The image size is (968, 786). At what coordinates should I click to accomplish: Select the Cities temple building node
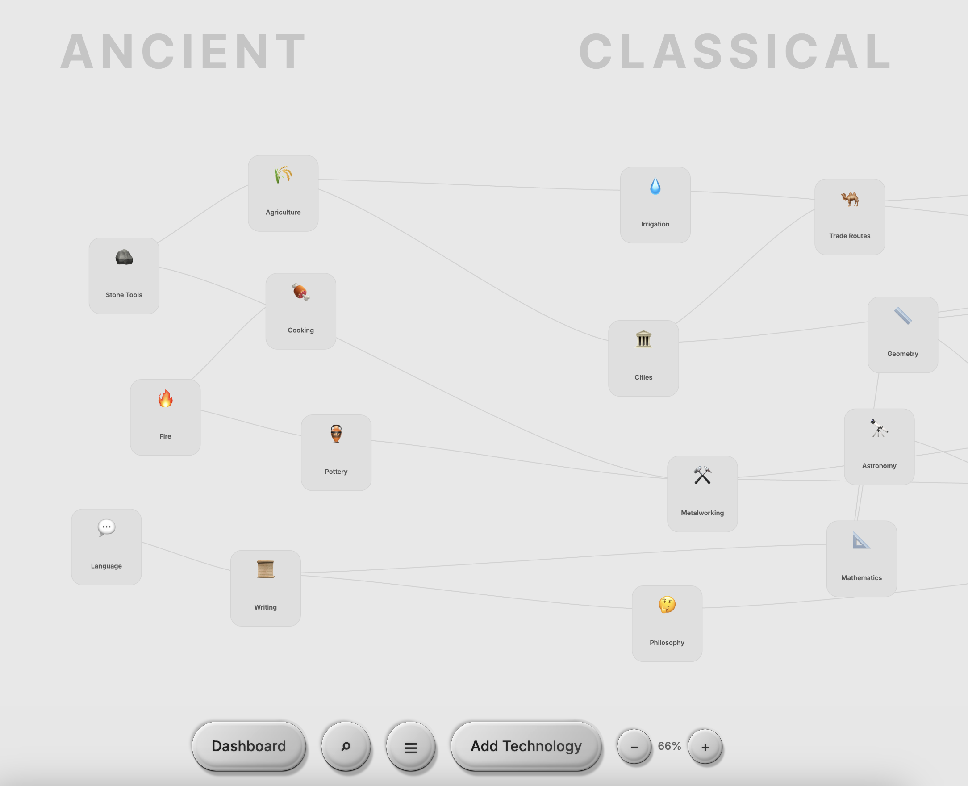[x=643, y=358]
